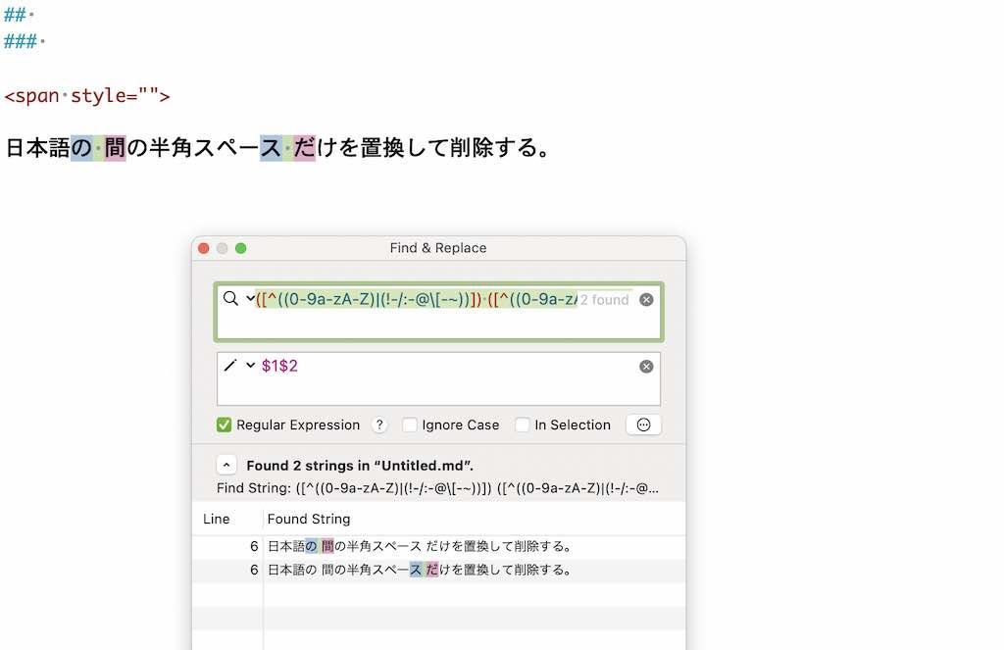Select second result row highlighting ス だ
The image size is (1004, 650).
[x=438, y=570]
